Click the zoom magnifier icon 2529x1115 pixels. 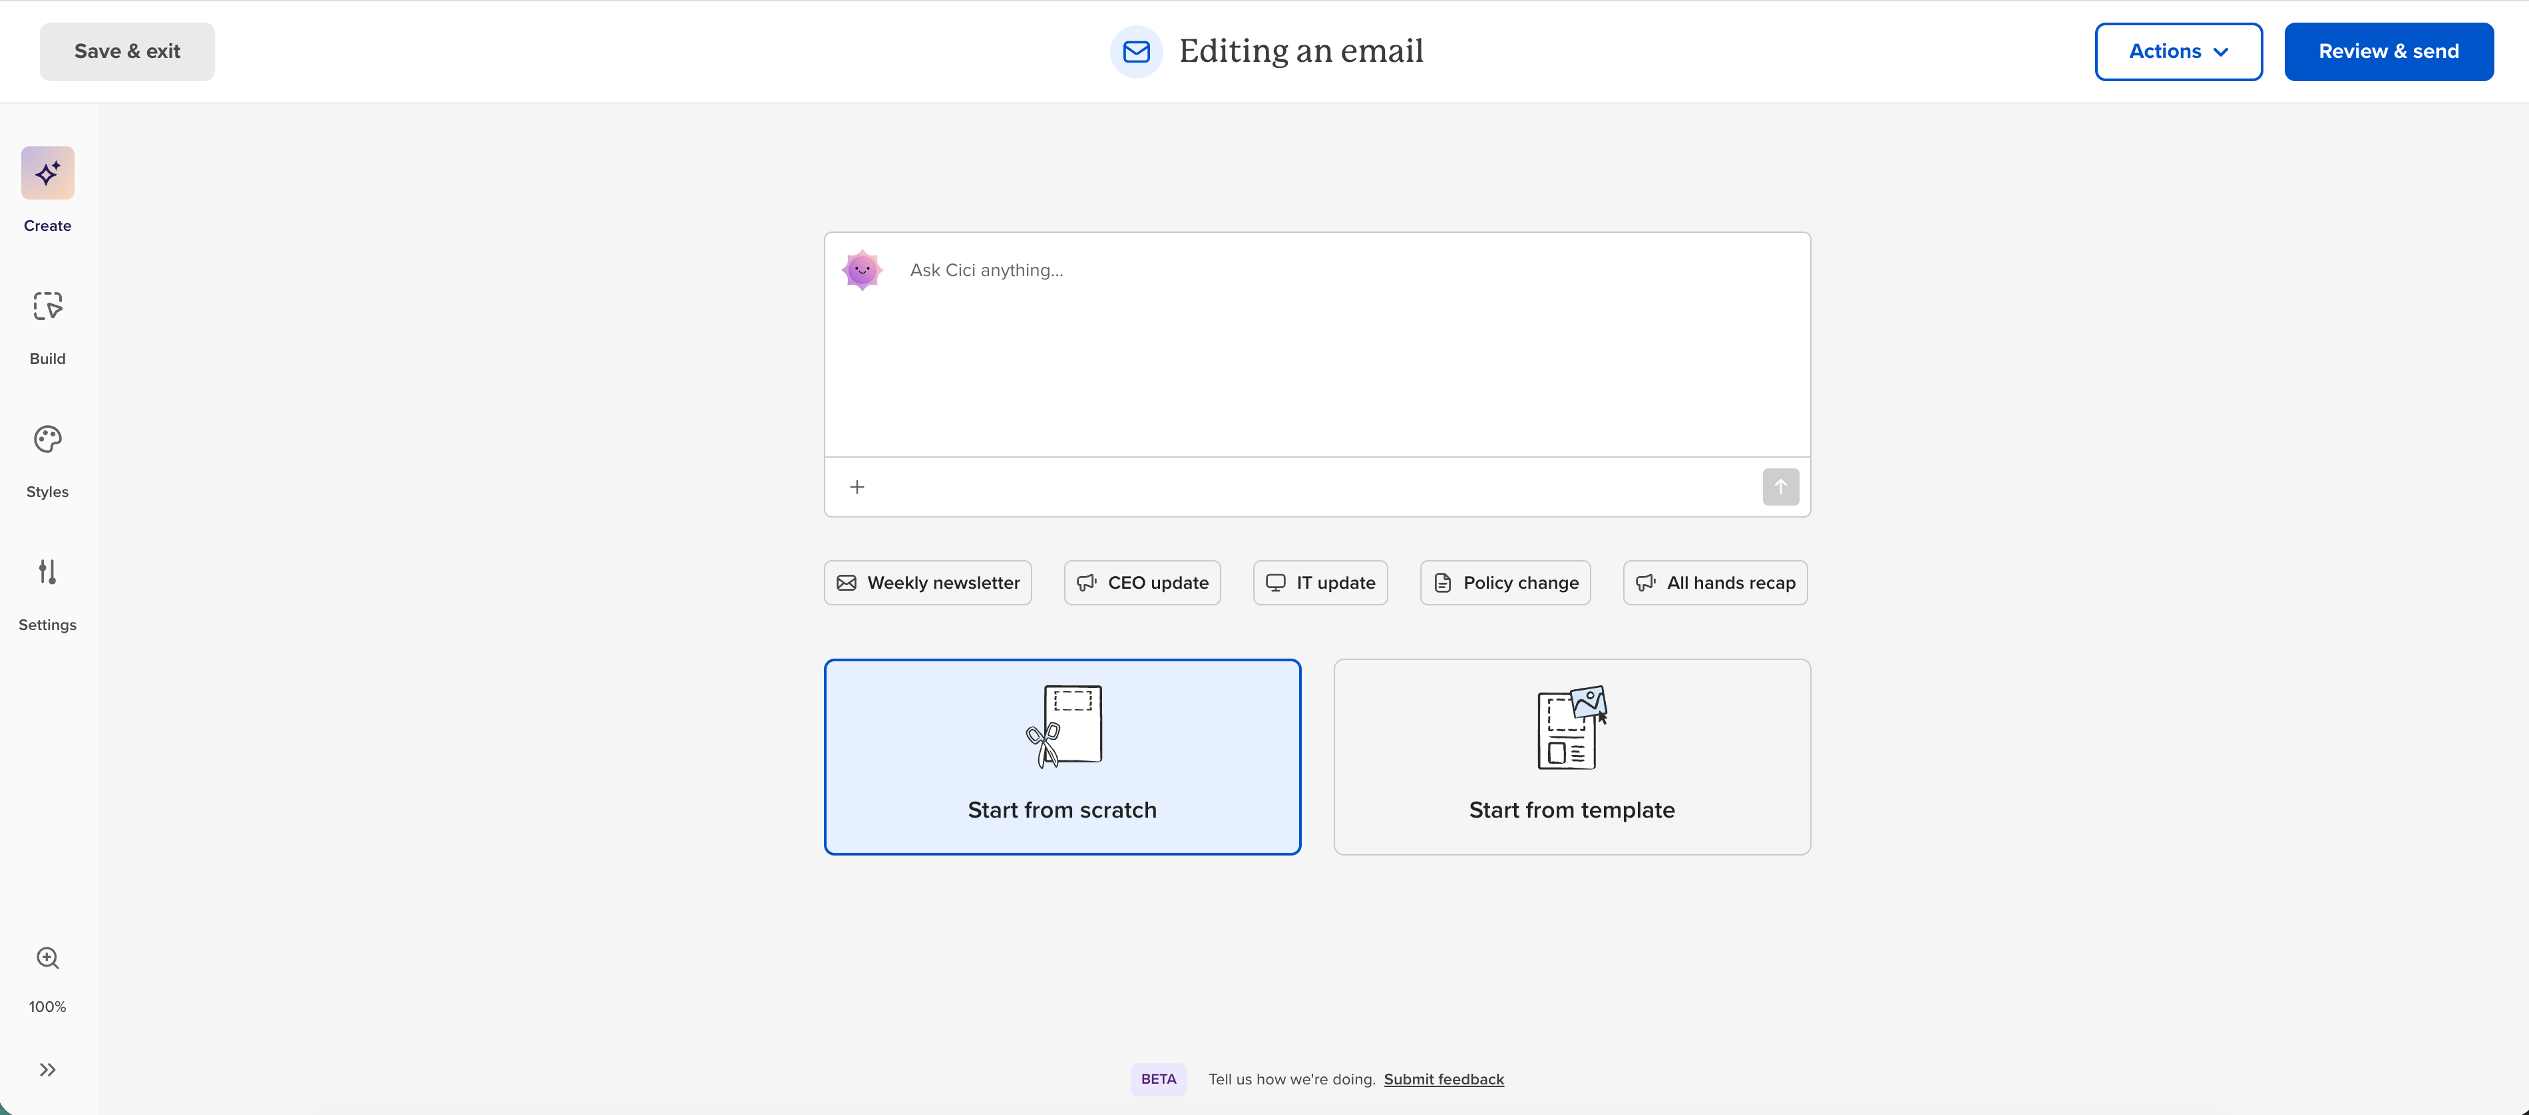pyautogui.click(x=47, y=958)
